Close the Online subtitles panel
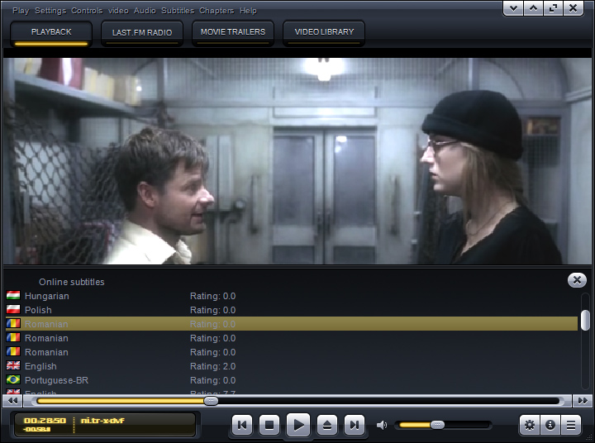Image resolution: width=595 pixels, height=443 pixels. pyautogui.click(x=577, y=280)
